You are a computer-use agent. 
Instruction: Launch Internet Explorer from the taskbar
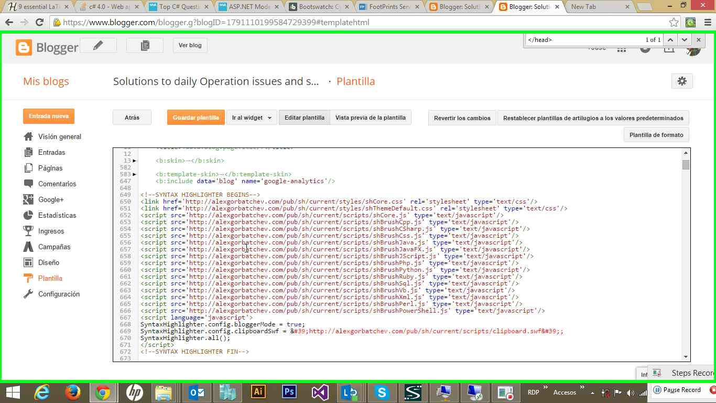tap(42, 393)
